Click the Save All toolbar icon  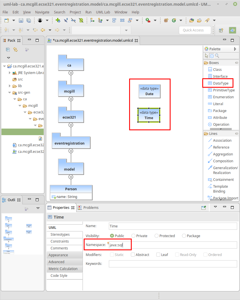tap(29, 20)
